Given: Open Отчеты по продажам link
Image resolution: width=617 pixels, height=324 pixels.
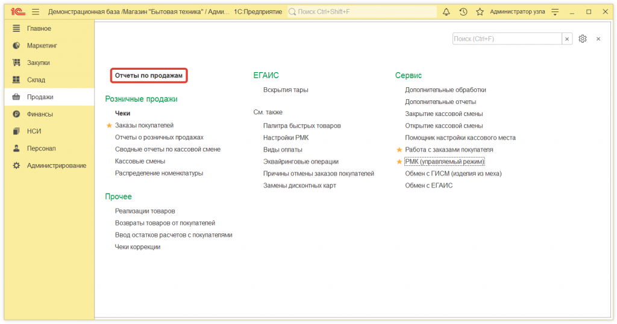Looking at the screenshot, I should pyautogui.click(x=149, y=76).
